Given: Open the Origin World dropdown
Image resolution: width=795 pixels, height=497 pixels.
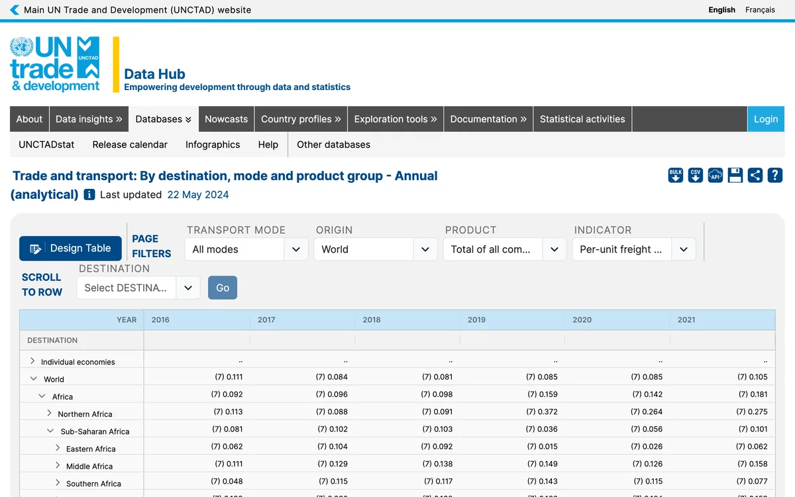Looking at the screenshot, I should [376, 249].
